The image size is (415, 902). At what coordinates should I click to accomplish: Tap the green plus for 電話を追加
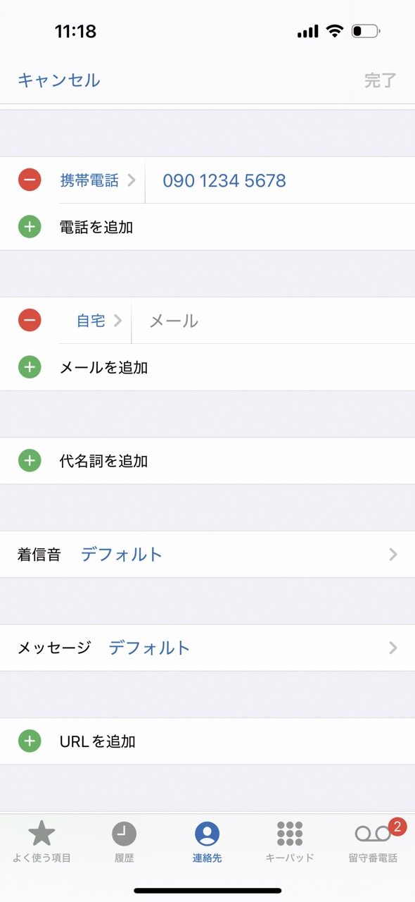[x=30, y=227]
